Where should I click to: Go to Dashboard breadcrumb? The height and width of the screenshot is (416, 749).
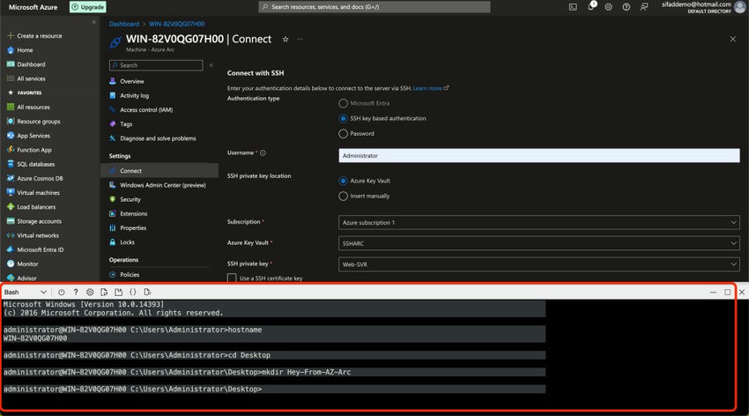(123, 24)
